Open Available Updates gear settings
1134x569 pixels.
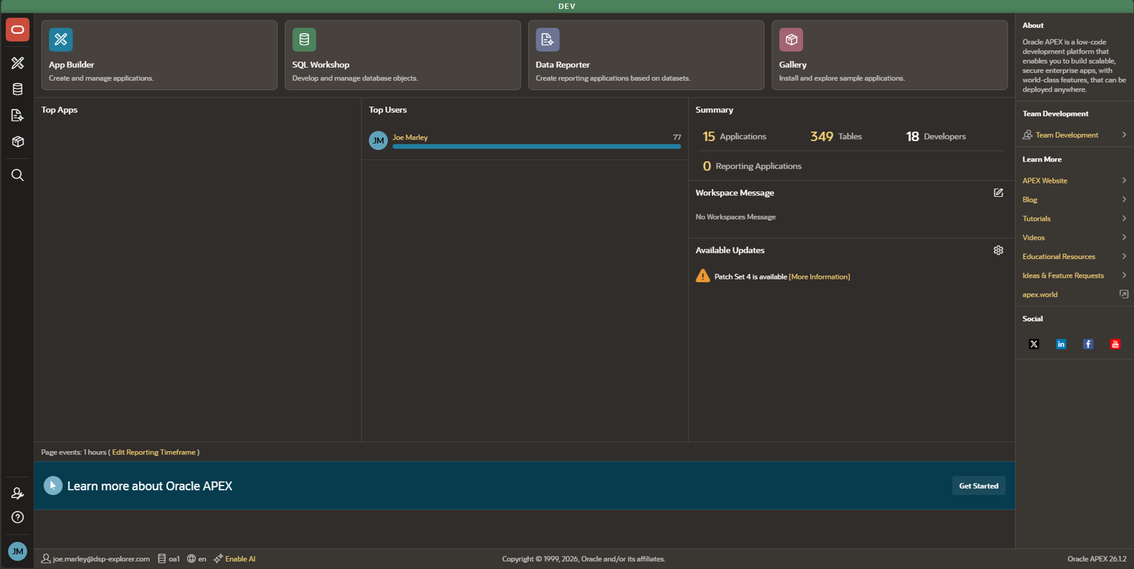tap(998, 250)
